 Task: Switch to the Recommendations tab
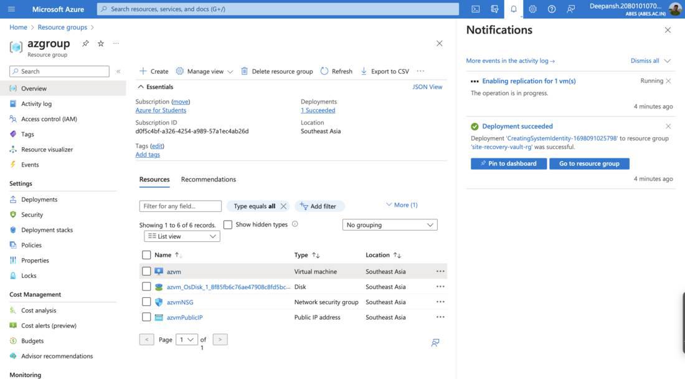click(208, 180)
